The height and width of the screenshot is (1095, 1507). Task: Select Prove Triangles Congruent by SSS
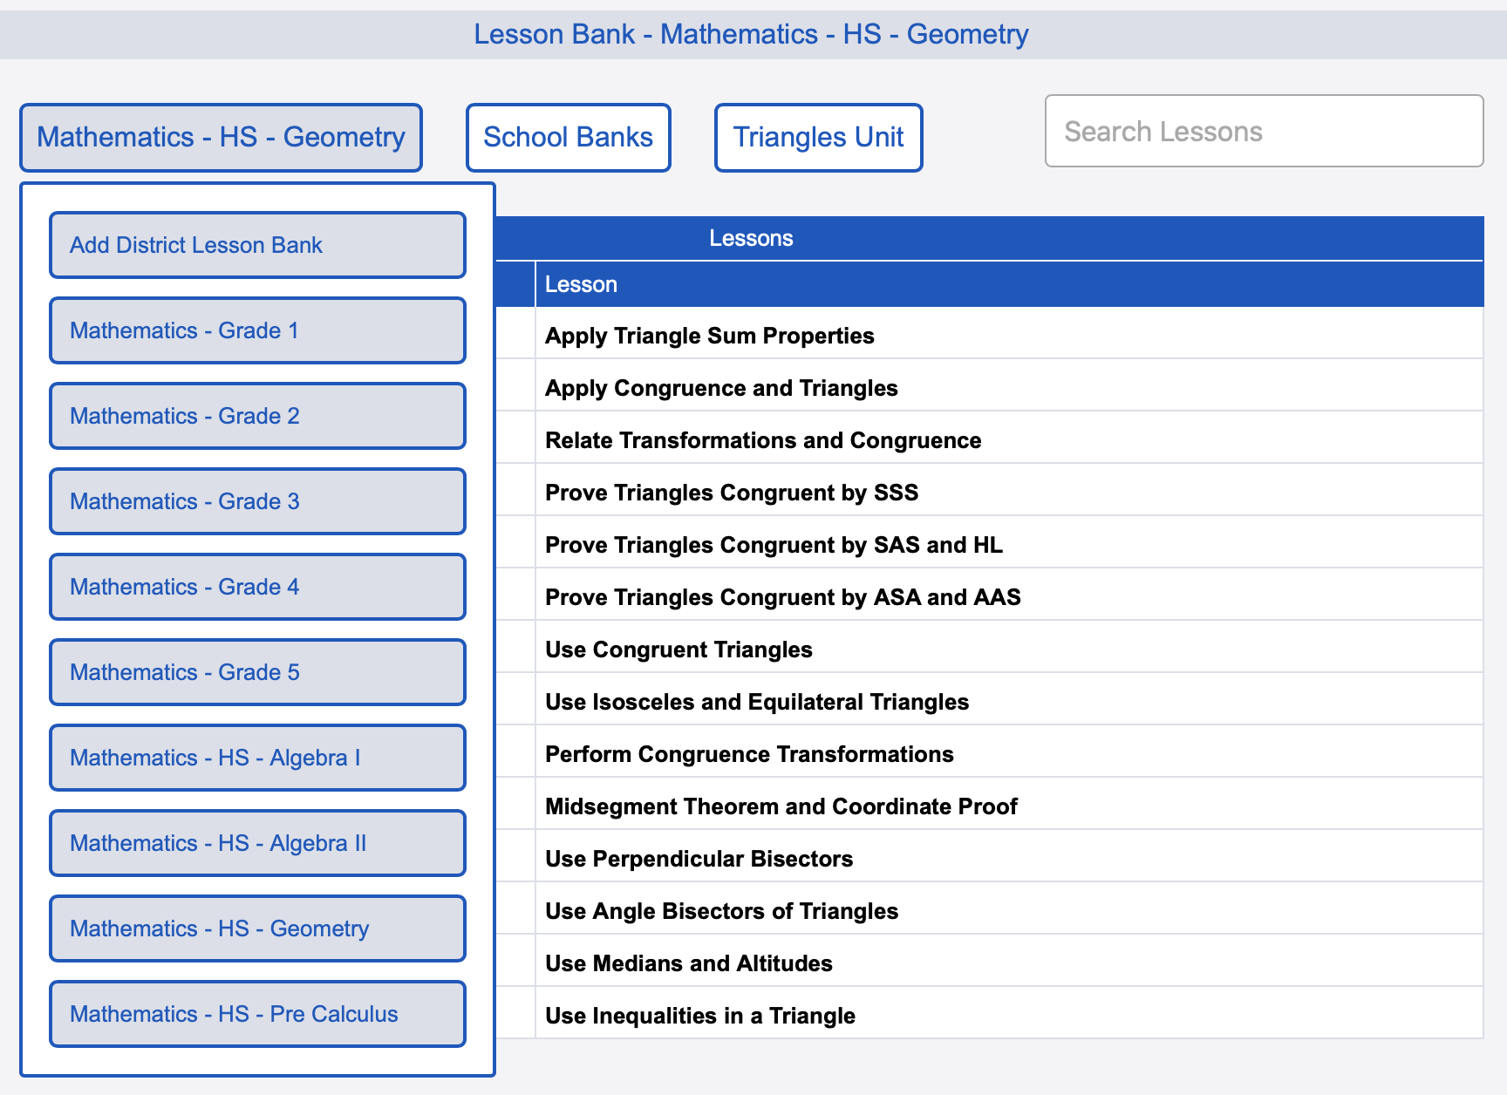[x=731, y=493]
